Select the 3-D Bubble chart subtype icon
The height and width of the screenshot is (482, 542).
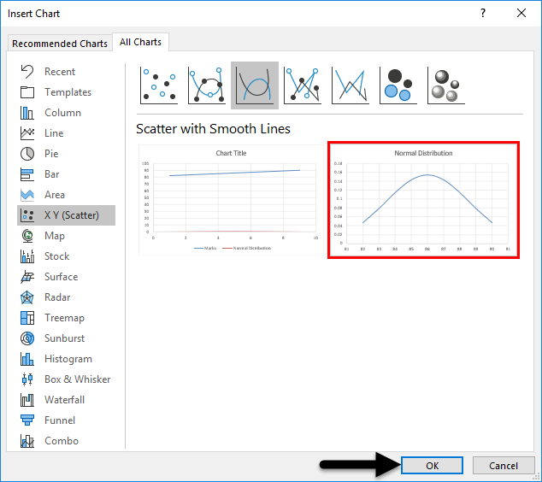[x=446, y=85]
